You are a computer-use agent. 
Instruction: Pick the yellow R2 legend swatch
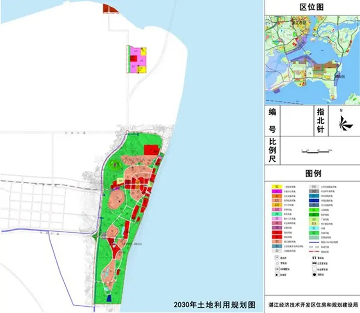coord(277,187)
